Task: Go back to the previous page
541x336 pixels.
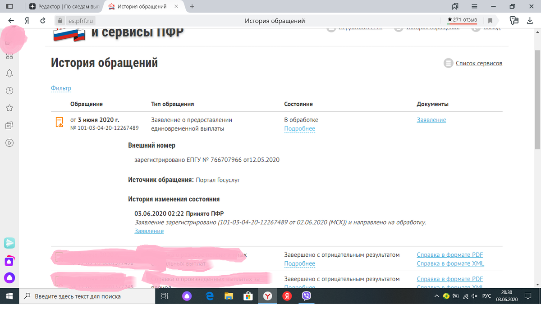Action: (11, 20)
